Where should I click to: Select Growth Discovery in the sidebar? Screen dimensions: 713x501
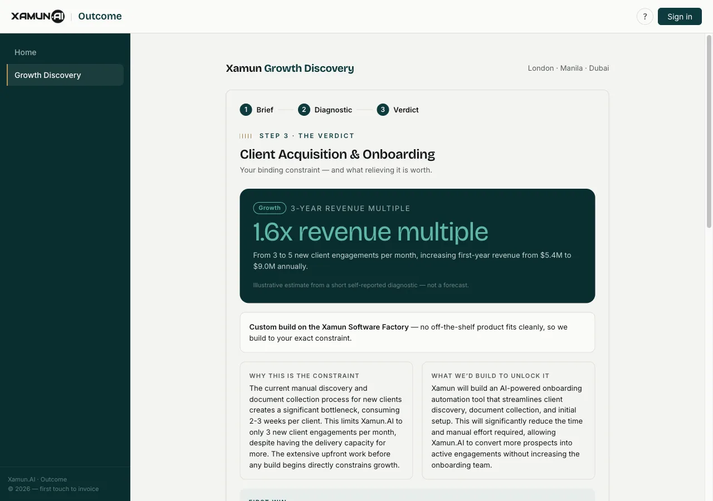click(65, 75)
